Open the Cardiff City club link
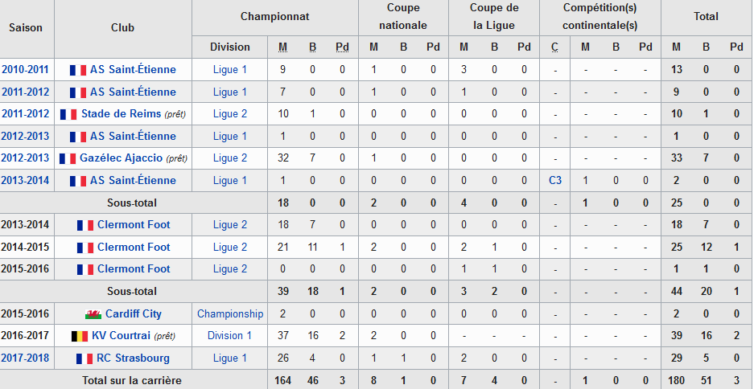Image resolution: width=754 pixels, height=389 pixels. pyautogui.click(x=134, y=313)
